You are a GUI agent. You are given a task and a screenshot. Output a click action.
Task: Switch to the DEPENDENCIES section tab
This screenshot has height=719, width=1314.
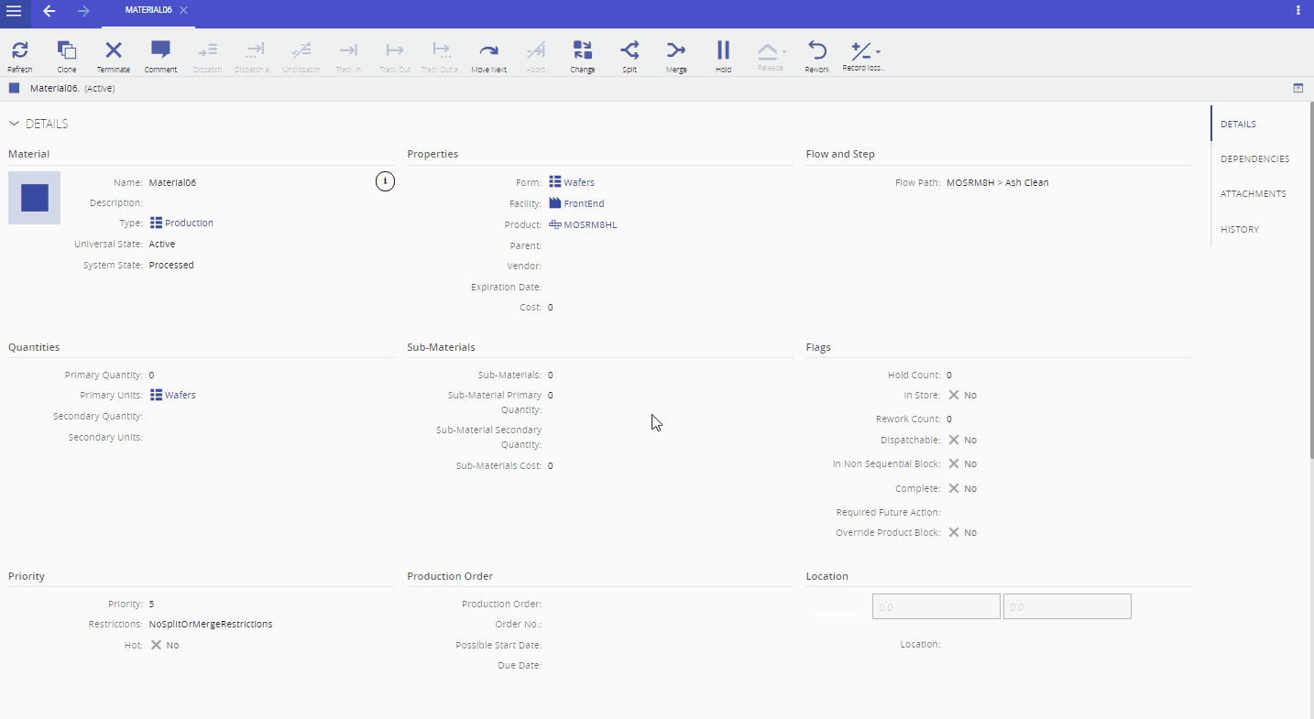[1254, 158]
